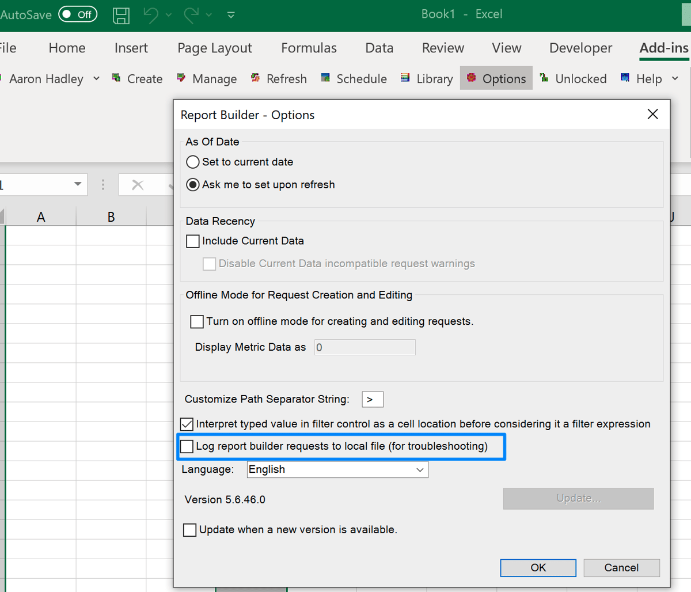Open the Language dropdown
This screenshot has width=691, height=592.
(419, 469)
